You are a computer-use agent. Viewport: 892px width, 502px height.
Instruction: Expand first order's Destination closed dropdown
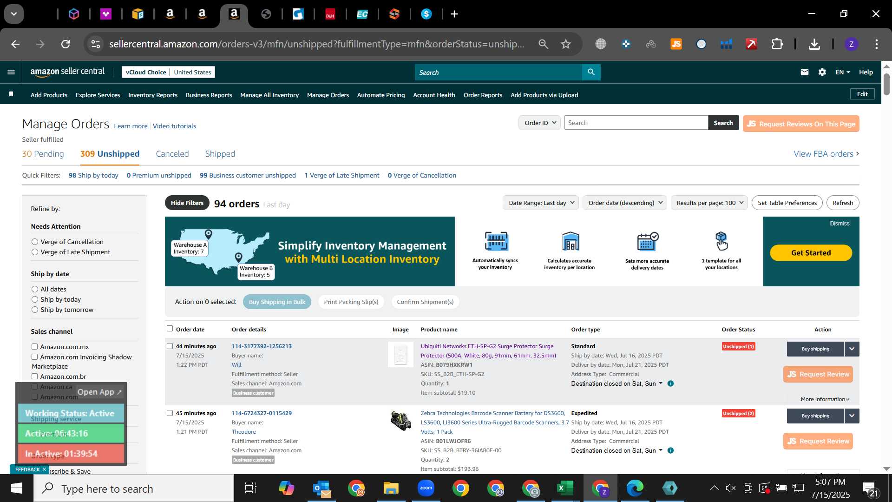617,383
